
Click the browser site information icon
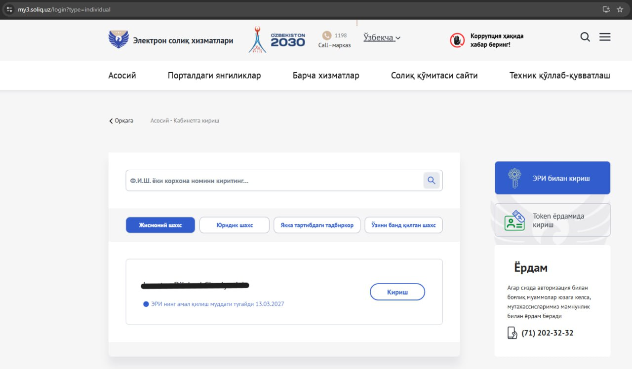(x=9, y=9)
